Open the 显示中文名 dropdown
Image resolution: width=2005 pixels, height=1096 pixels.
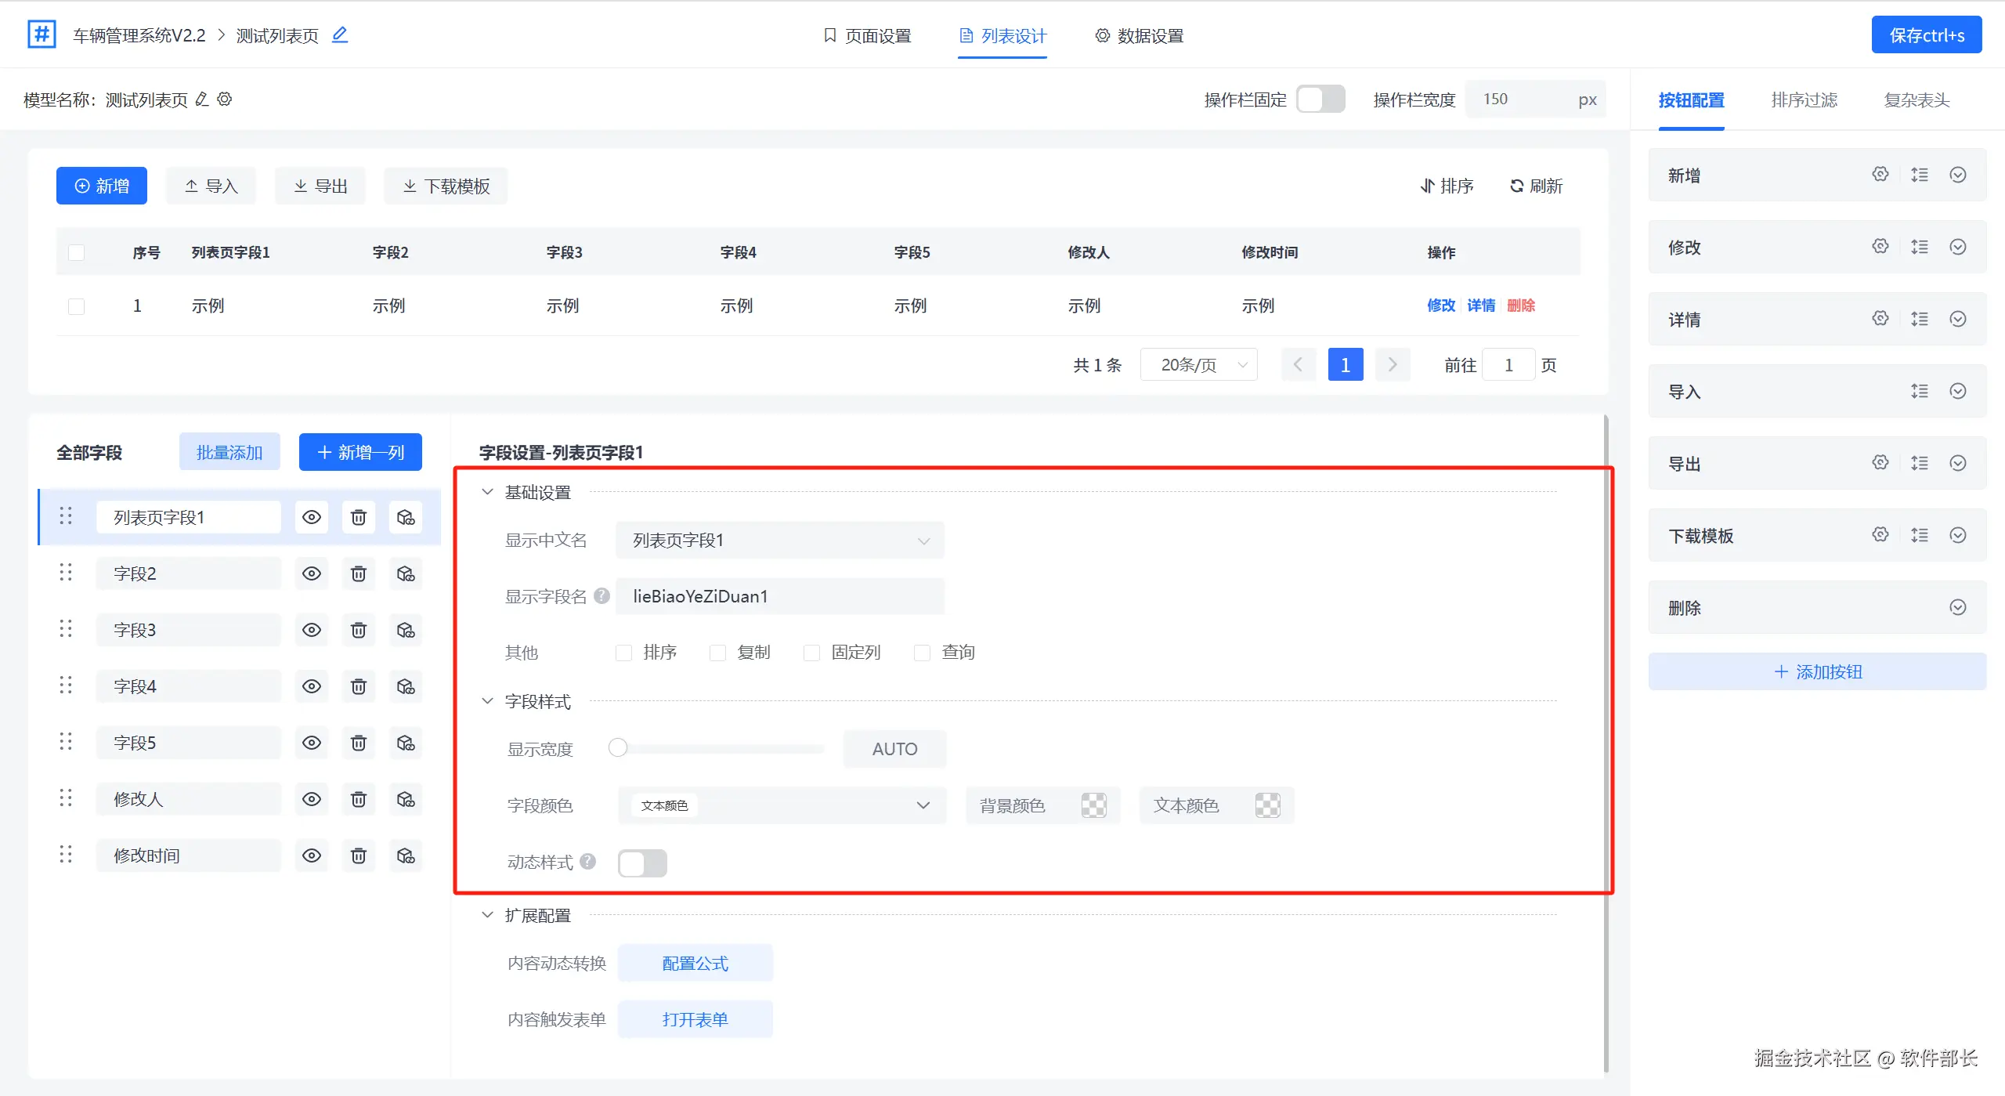coord(779,540)
